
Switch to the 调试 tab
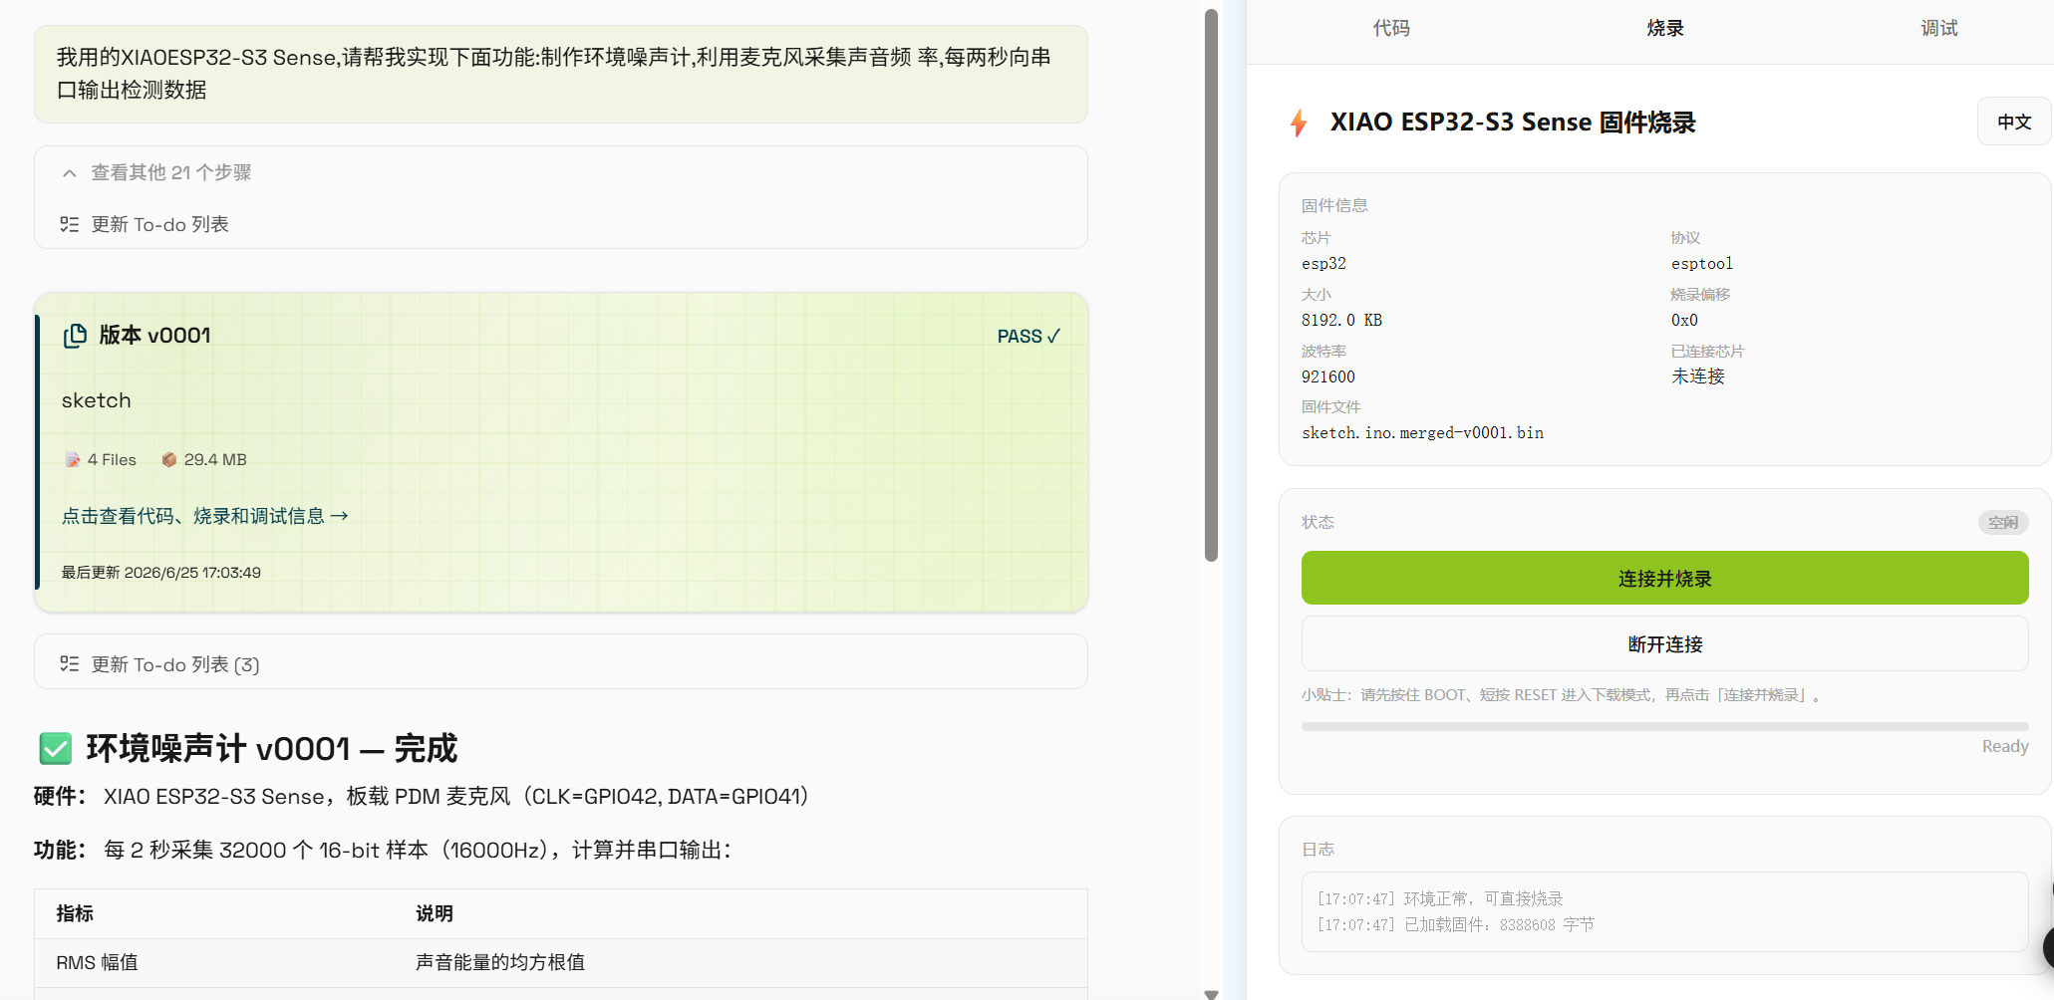1939,29
